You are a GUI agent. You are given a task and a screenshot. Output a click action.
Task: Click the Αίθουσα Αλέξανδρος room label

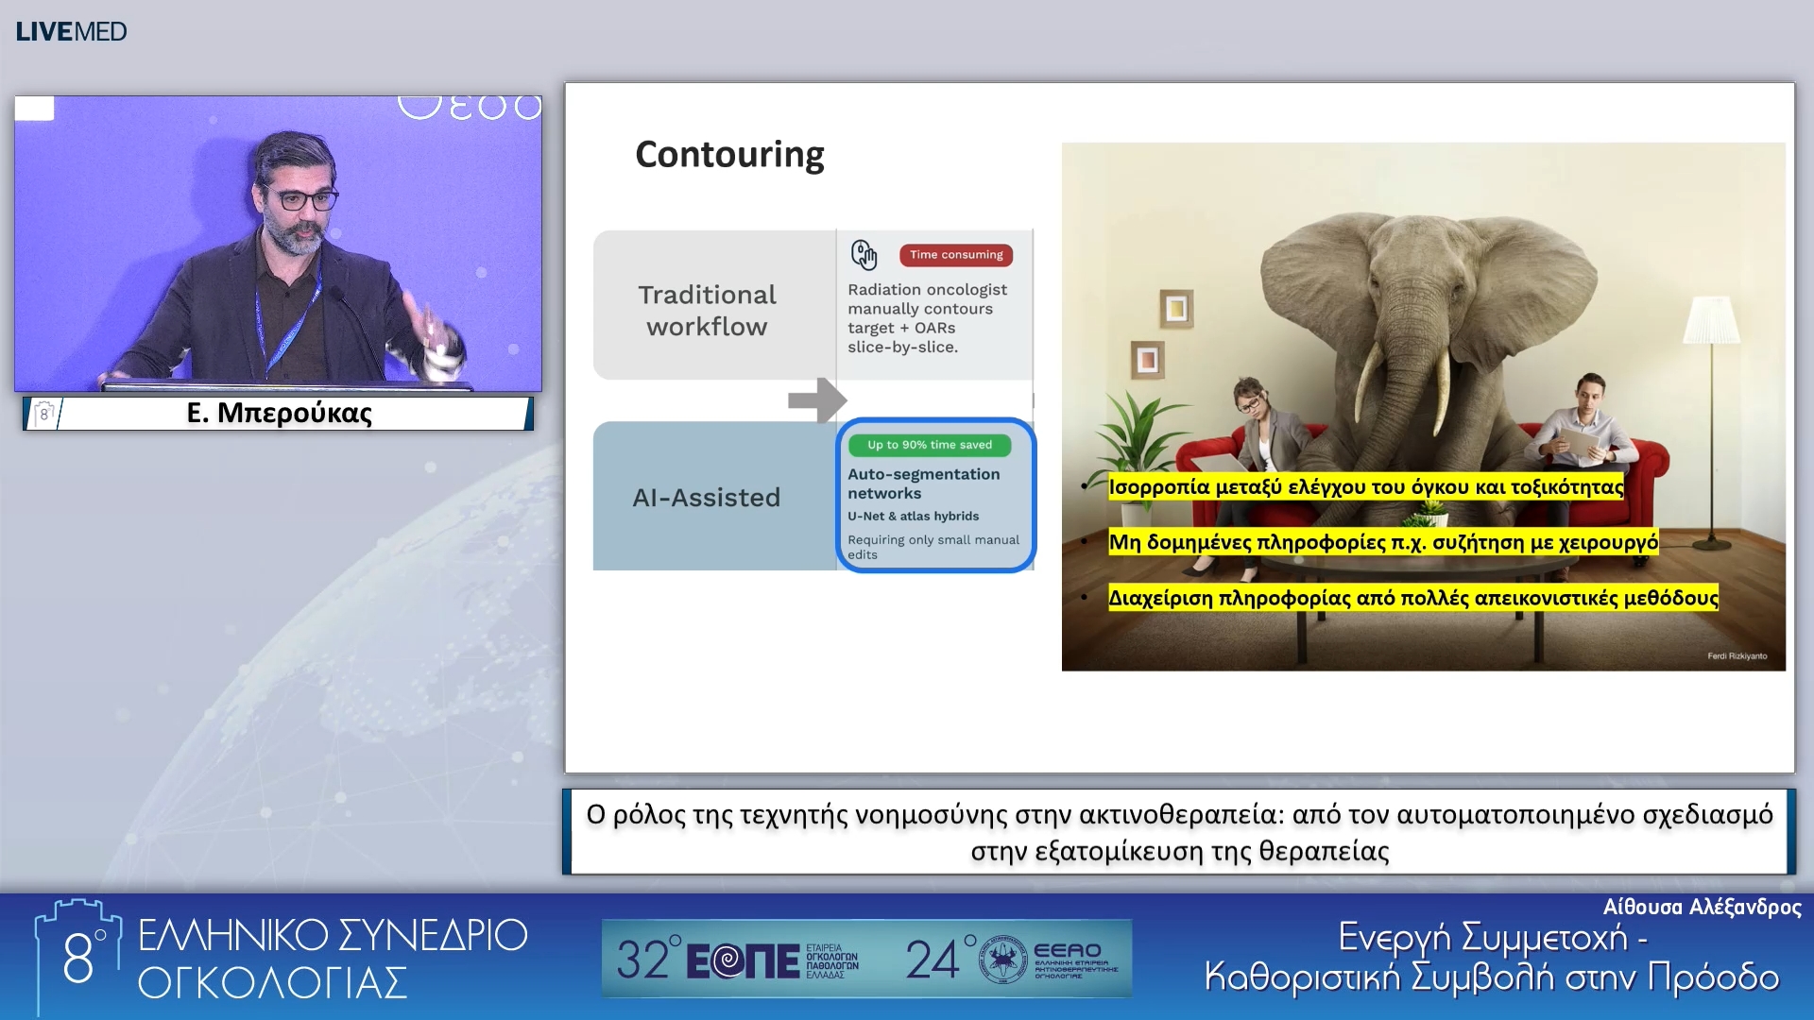[x=1702, y=908]
